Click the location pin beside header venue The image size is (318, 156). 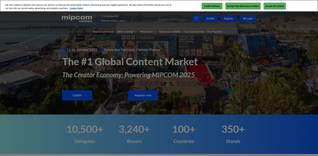coord(98,21)
